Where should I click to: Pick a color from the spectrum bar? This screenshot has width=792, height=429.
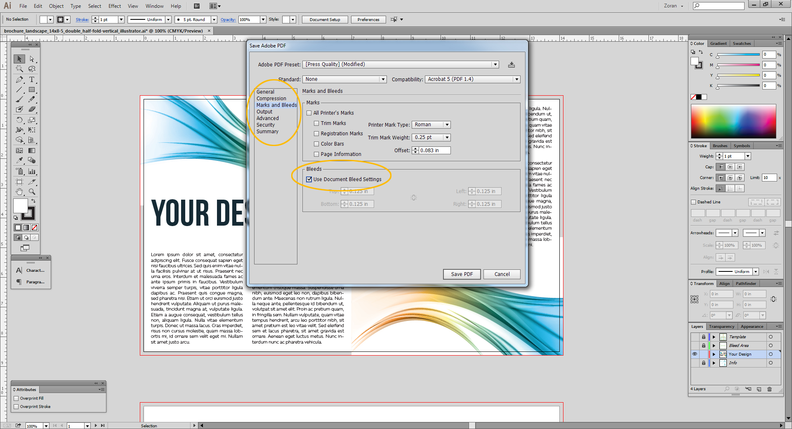coord(733,121)
